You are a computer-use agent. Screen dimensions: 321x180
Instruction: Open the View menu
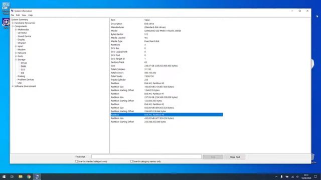point(24,15)
